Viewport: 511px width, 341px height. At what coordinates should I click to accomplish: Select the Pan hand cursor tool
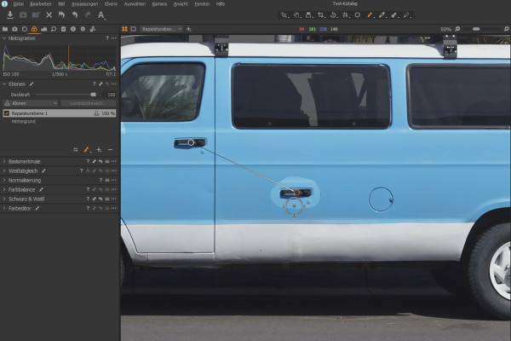(x=296, y=15)
